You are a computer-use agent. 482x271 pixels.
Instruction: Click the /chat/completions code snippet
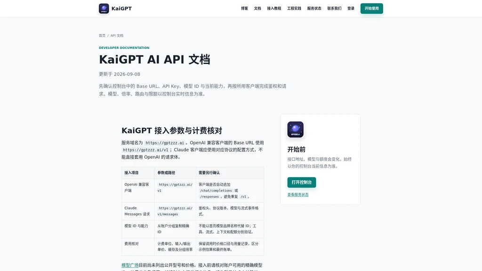point(216,191)
